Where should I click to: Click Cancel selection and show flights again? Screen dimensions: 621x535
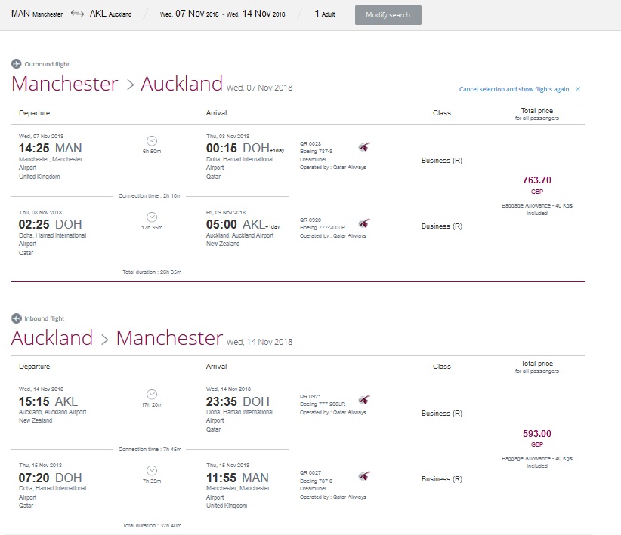tap(514, 89)
